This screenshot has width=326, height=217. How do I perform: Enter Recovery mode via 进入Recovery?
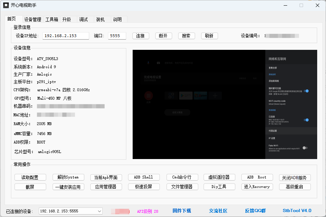pos(257,186)
